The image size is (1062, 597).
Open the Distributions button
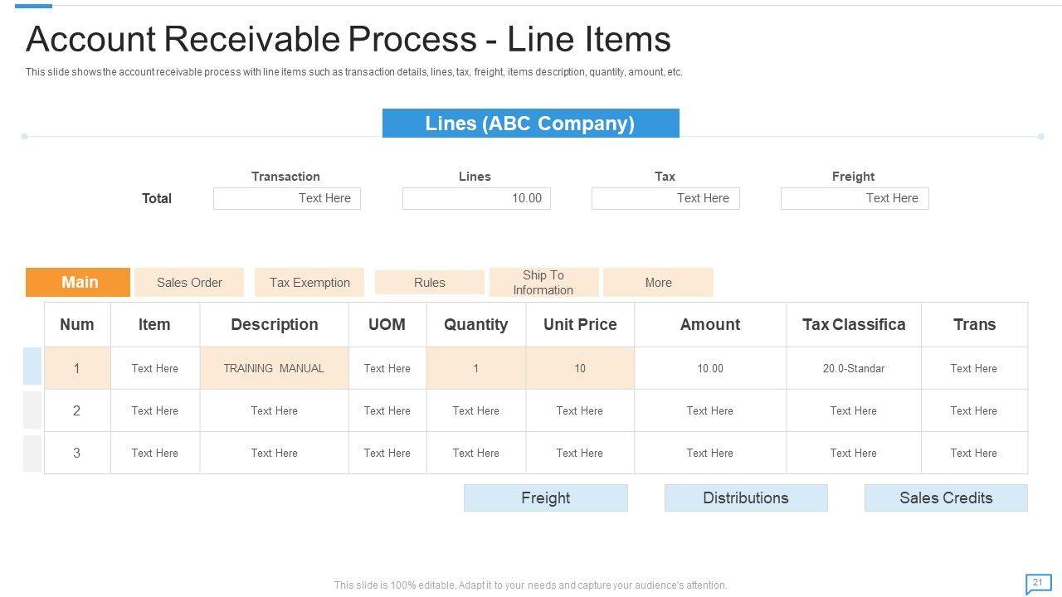click(745, 498)
